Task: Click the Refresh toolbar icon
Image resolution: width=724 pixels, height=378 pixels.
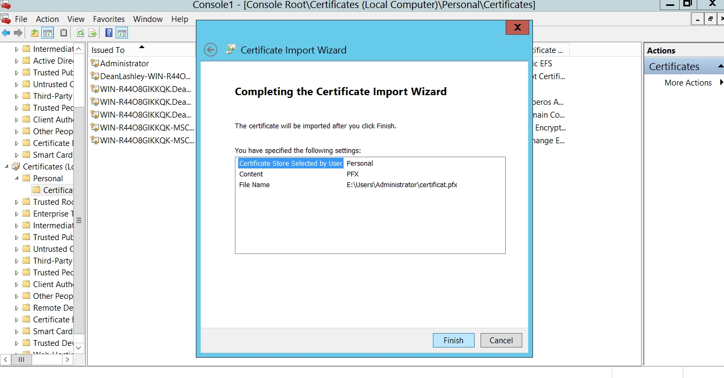Action: 80,33
